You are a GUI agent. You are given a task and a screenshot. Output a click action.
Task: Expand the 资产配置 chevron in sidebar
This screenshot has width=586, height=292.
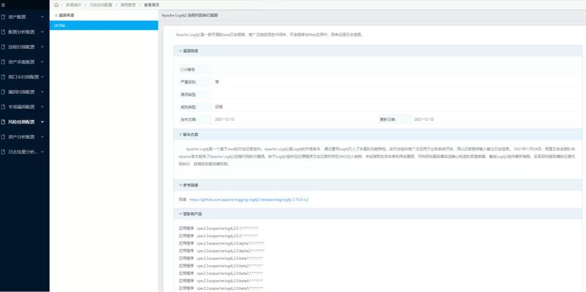42,17
